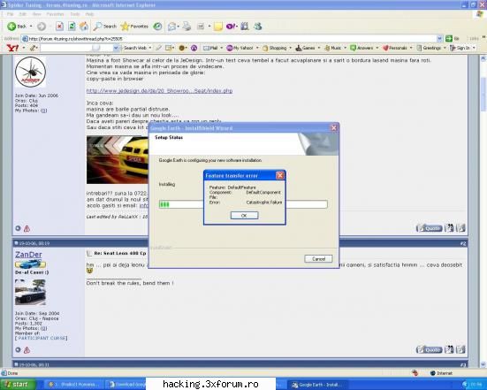487x390 pixels.
Task: Click Quote button in ZanDer's post
Action: pos(429,349)
